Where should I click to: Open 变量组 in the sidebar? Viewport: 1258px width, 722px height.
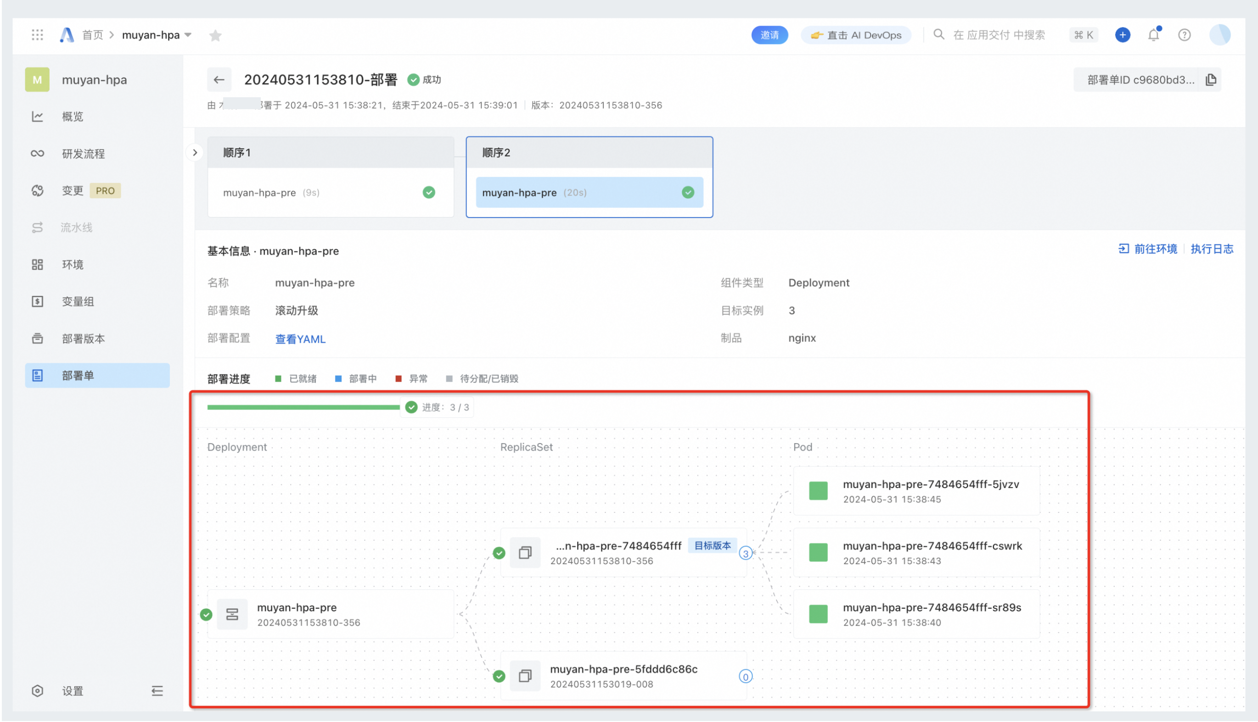pyautogui.click(x=97, y=301)
